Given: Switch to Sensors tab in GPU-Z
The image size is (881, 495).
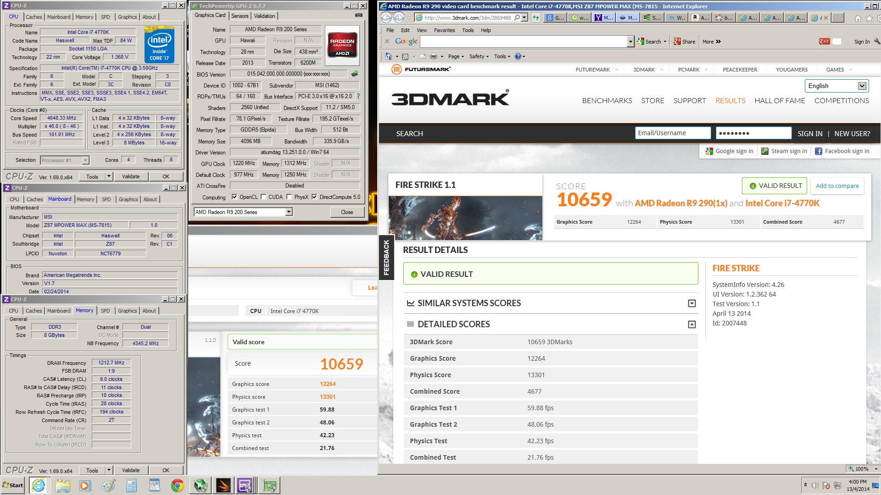Looking at the screenshot, I should point(240,16).
